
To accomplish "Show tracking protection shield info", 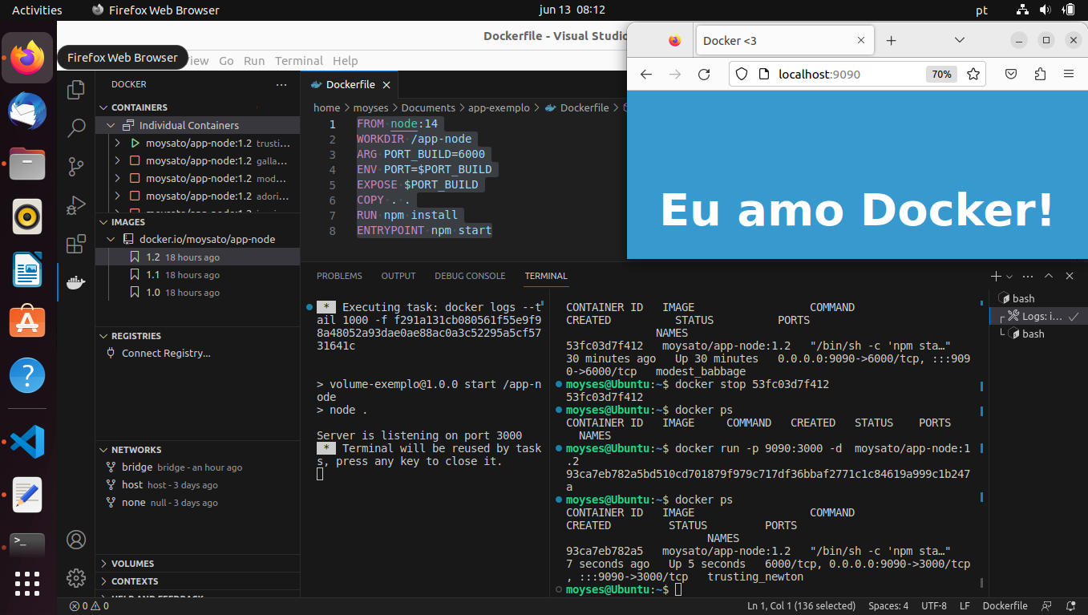I will tap(742, 74).
